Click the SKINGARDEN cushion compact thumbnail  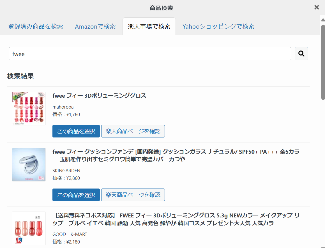point(29,165)
